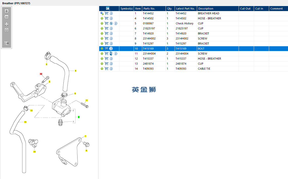The image size is (288, 179).
Task: Click the search icon in table header
Action: pyautogui.click(x=108, y=9)
